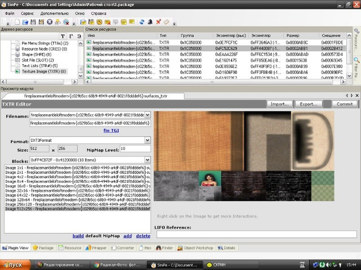Select Shape (SHPE) tree node

click(36, 55)
